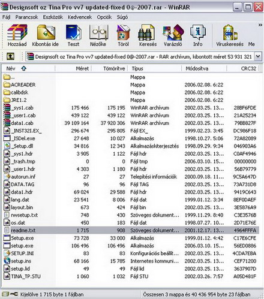This screenshot has width=264, height=299.
Task: Select the uppercase Setup.exe application icon
Action: pos(7,238)
